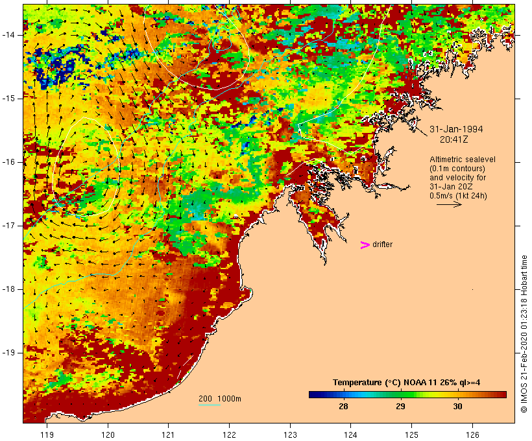The height and width of the screenshot is (441, 532).
Task: Click the cyan 200 1000m isobath legend line
Action: click(210, 405)
